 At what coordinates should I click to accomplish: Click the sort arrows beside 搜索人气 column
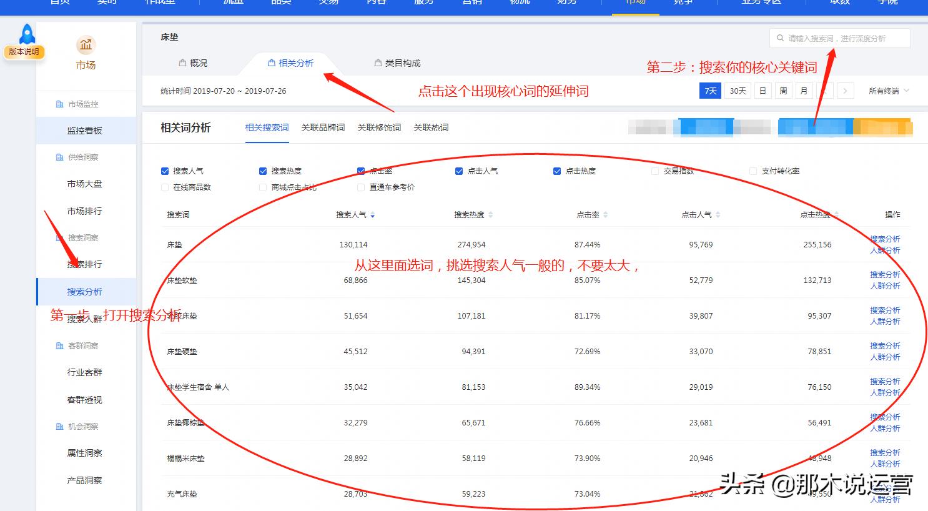coord(373,214)
